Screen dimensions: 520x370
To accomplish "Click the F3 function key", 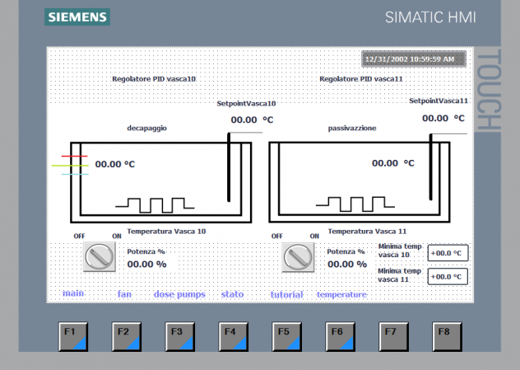I will tap(180, 336).
